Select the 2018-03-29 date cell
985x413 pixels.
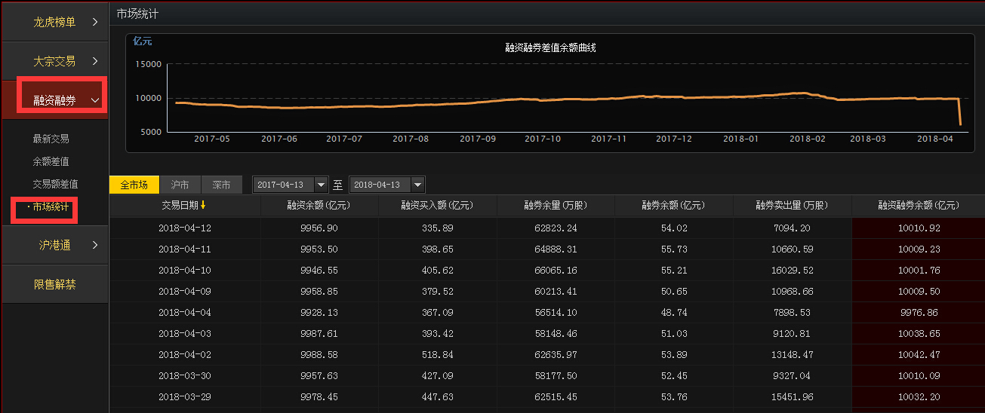185,396
